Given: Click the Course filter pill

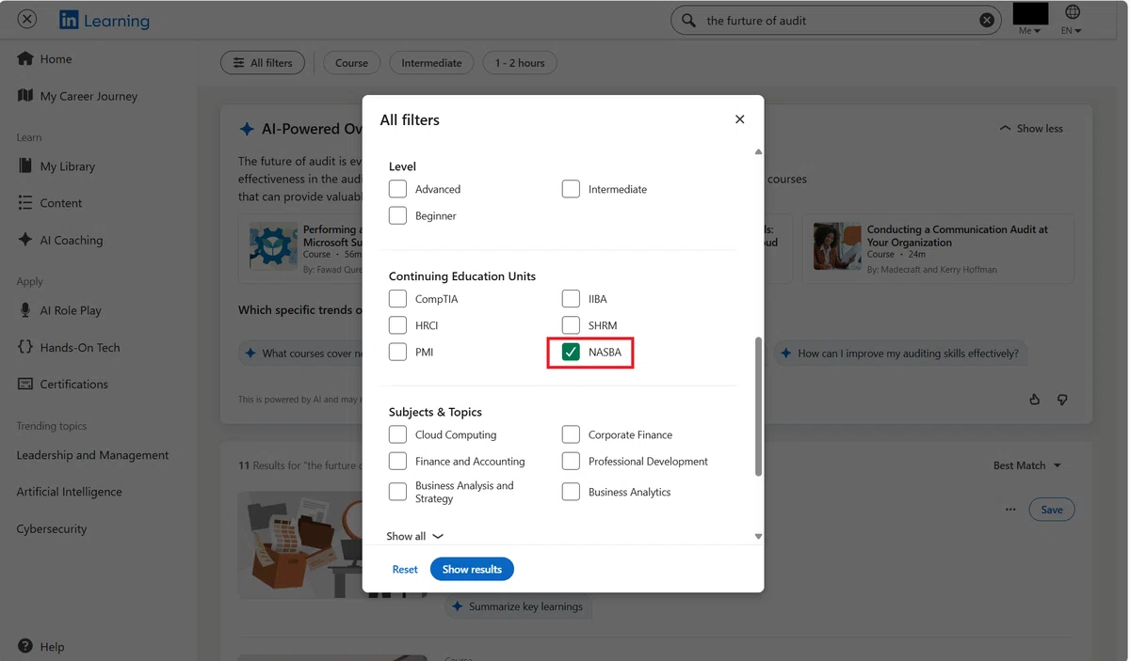Looking at the screenshot, I should point(351,63).
